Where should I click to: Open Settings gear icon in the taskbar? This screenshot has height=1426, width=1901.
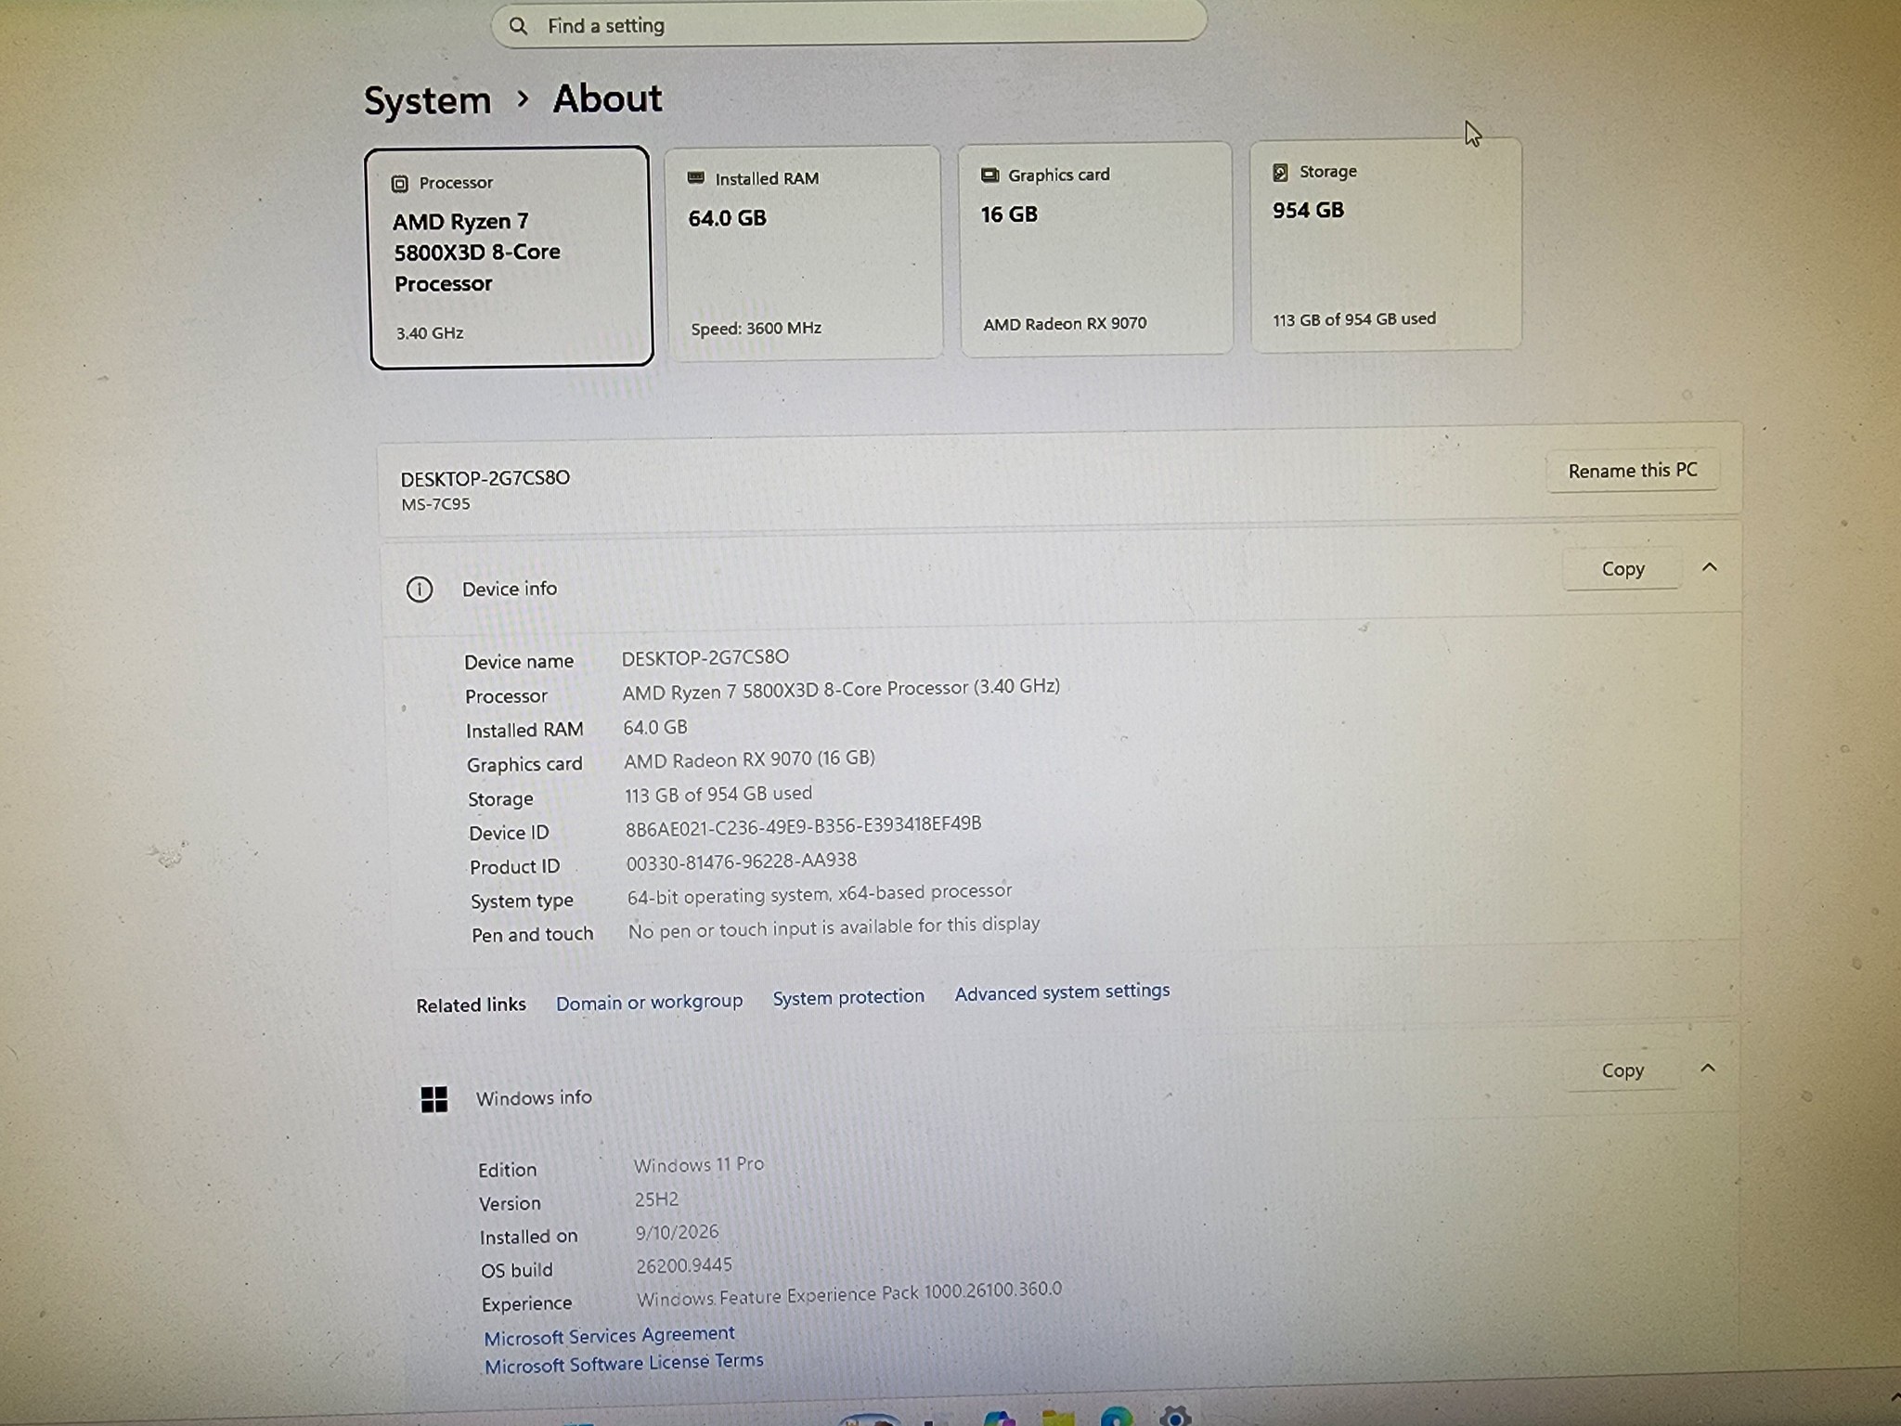[x=1175, y=1417]
